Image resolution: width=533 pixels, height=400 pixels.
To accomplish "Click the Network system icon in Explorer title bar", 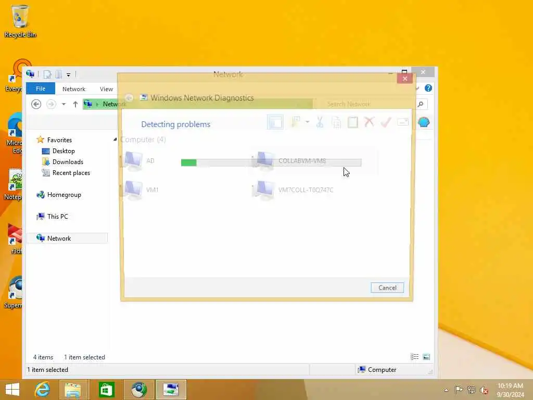I will [x=30, y=74].
